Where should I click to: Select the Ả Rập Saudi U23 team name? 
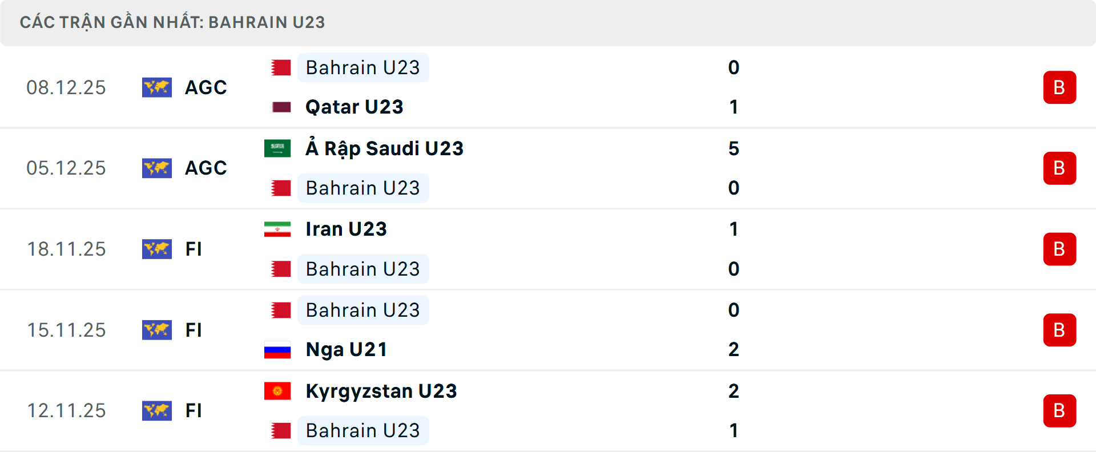[x=383, y=148]
